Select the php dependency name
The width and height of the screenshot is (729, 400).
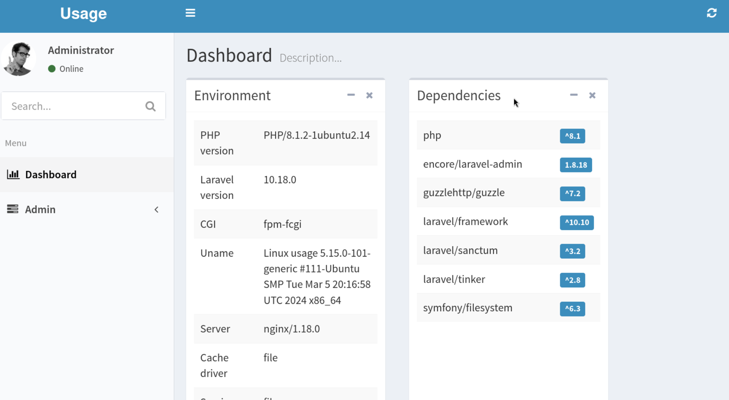[x=432, y=135]
